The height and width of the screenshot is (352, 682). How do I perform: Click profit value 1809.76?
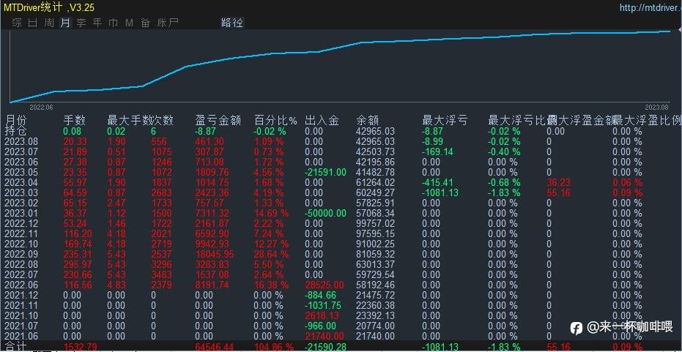tap(212, 172)
